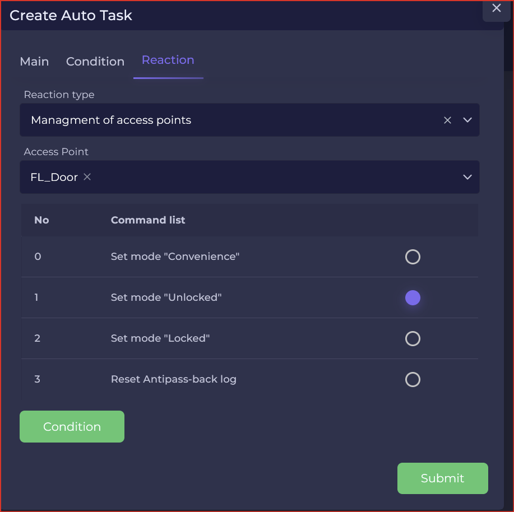Select the Set mode "Locked" radio button
This screenshot has width=514, height=512.
[x=413, y=339]
